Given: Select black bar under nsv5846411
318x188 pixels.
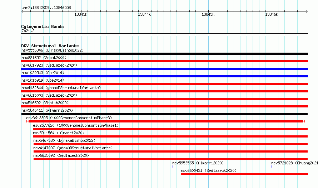Looking at the screenshot, I should tap(164, 114).
